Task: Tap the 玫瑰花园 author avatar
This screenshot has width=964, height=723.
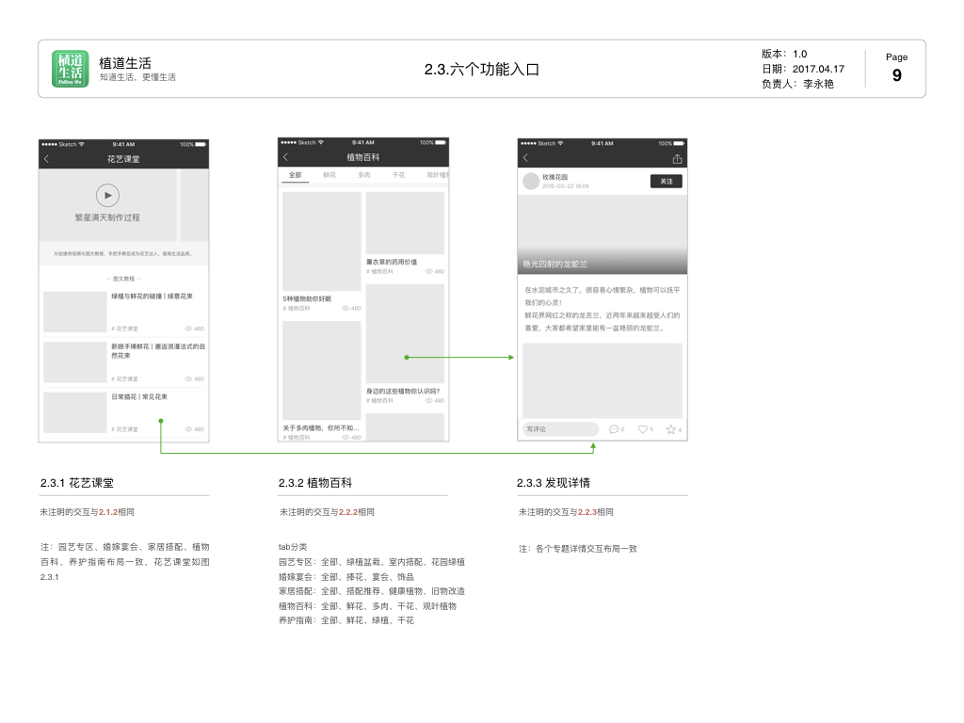Action: (531, 182)
